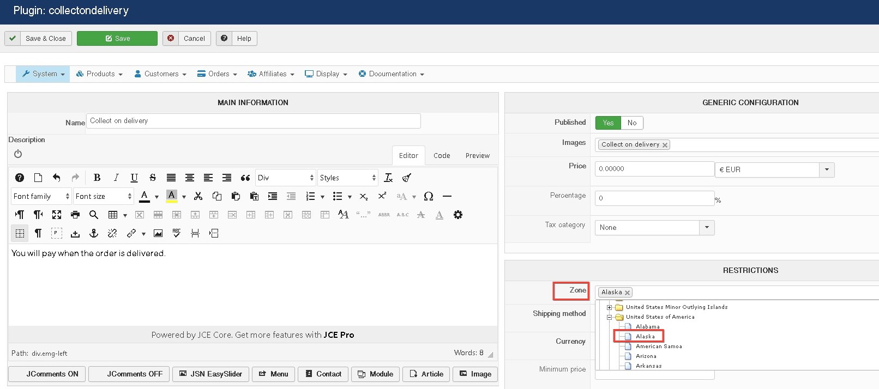Screen dimensions: 879x389
Task: Center align the text
Action: 190,178
